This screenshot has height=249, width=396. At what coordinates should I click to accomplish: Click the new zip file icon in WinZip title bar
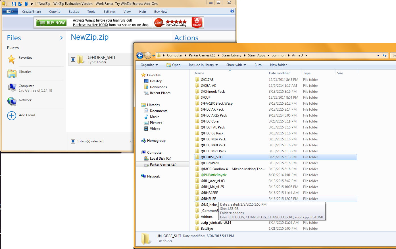coord(20,4)
